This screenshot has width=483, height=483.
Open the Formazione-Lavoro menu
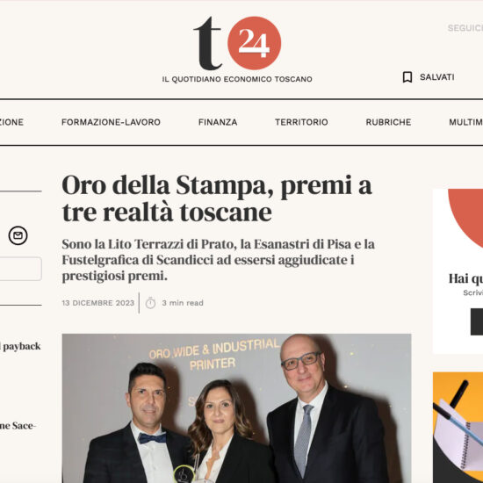coord(111,122)
